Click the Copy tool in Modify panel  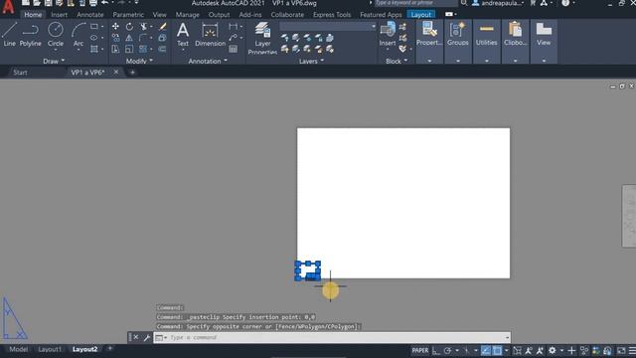pyautogui.click(x=115, y=38)
